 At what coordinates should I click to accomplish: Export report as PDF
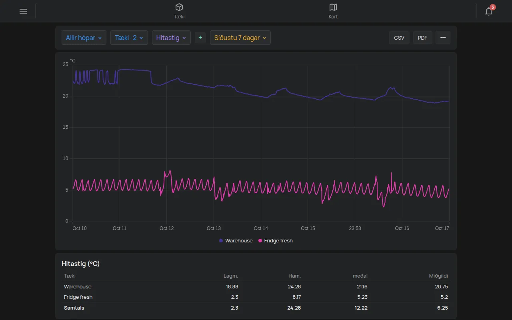click(x=422, y=38)
